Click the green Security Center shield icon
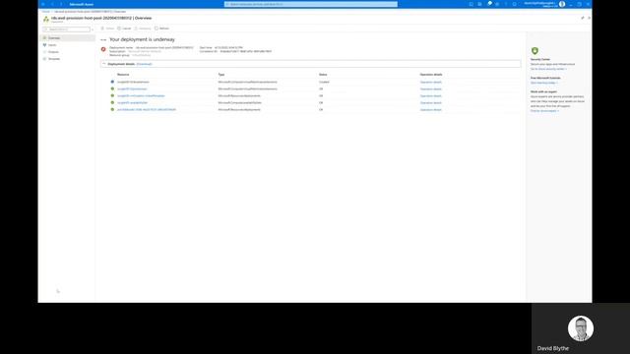630x354 pixels. pyautogui.click(x=535, y=51)
